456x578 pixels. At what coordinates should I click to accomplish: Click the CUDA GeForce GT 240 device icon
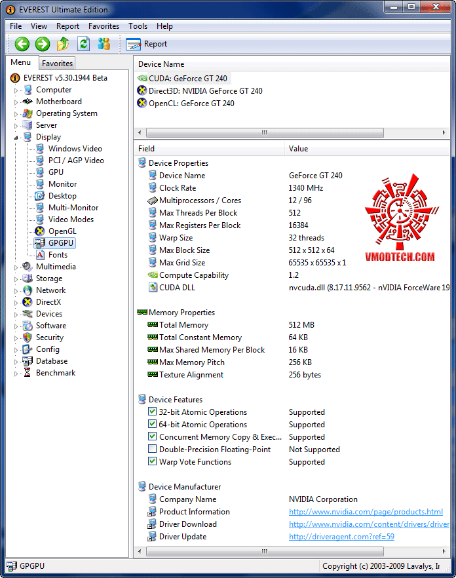(x=142, y=78)
